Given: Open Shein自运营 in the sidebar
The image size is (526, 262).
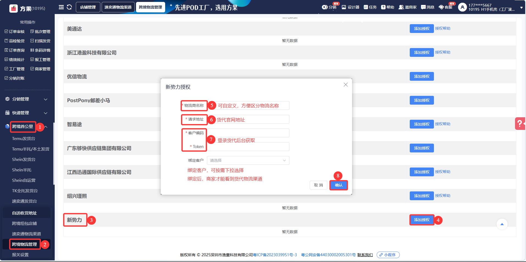Looking at the screenshot, I should point(24,180).
